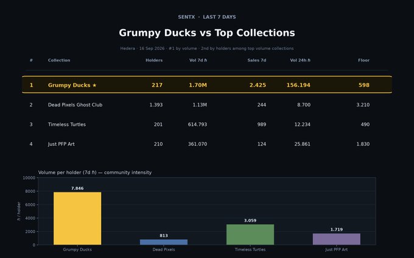Select the Dead Pixels Ghost Club row name
Viewport: 414px width, 258px height.
coord(75,105)
